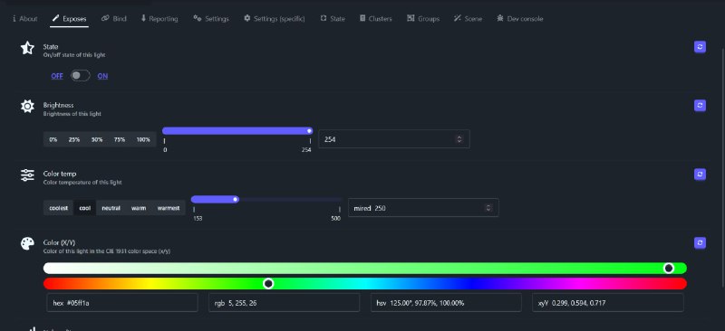The image size is (725, 331).
Task: Click the sun icon beside Brightness
Action: 27,107
